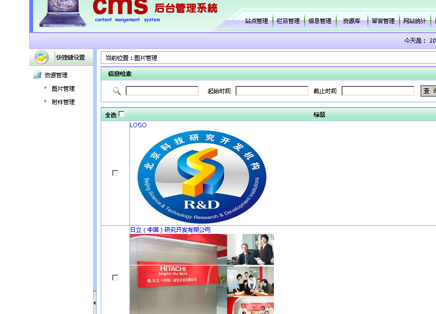This screenshot has width=436, height=314.
Task: Click the magnifier search icon
Action: point(117,91)
